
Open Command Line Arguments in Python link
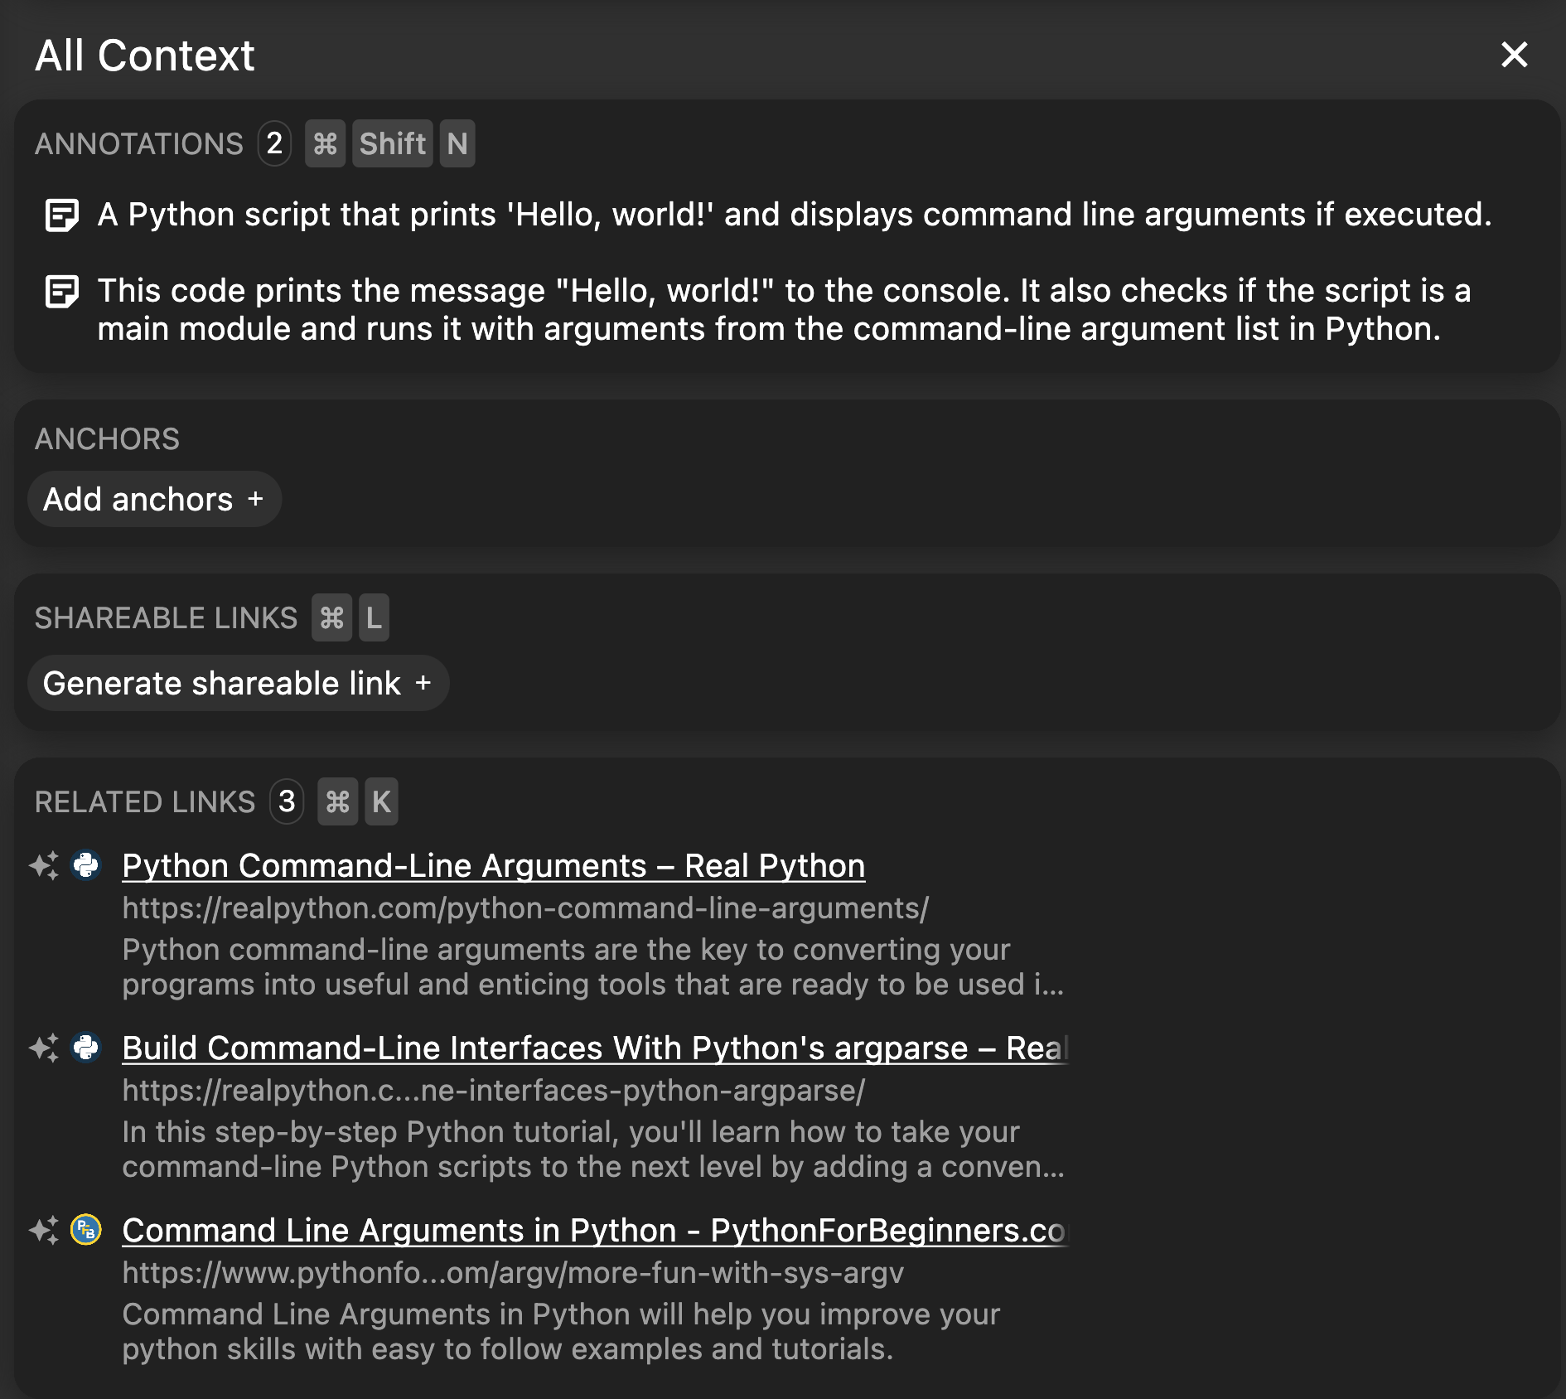596,1230
